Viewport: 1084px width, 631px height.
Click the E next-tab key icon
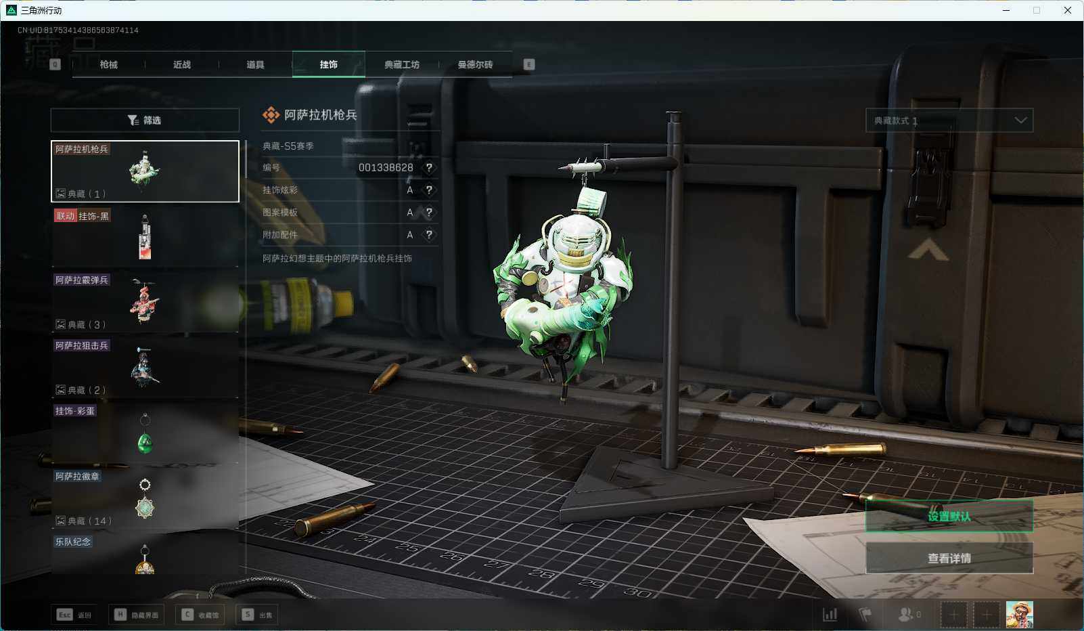pyautogui.click(x=529, y=64)
